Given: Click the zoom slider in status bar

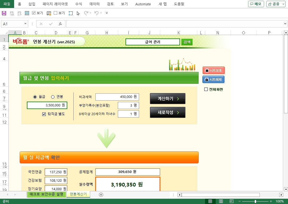Looking at the screenshot, I should (x=255, y=201).
